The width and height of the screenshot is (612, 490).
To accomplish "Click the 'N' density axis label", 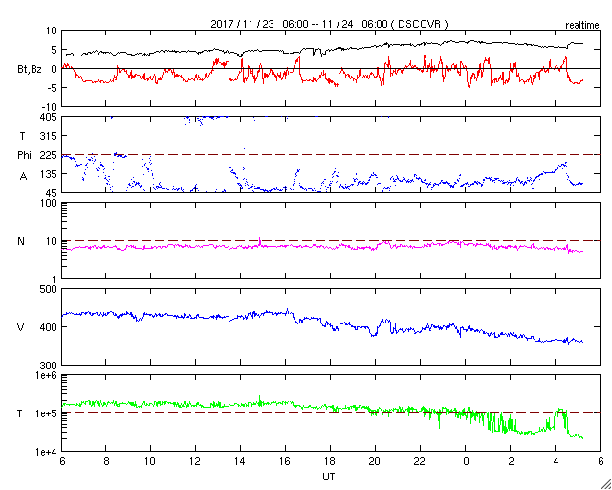I will [x=21, y=241].
